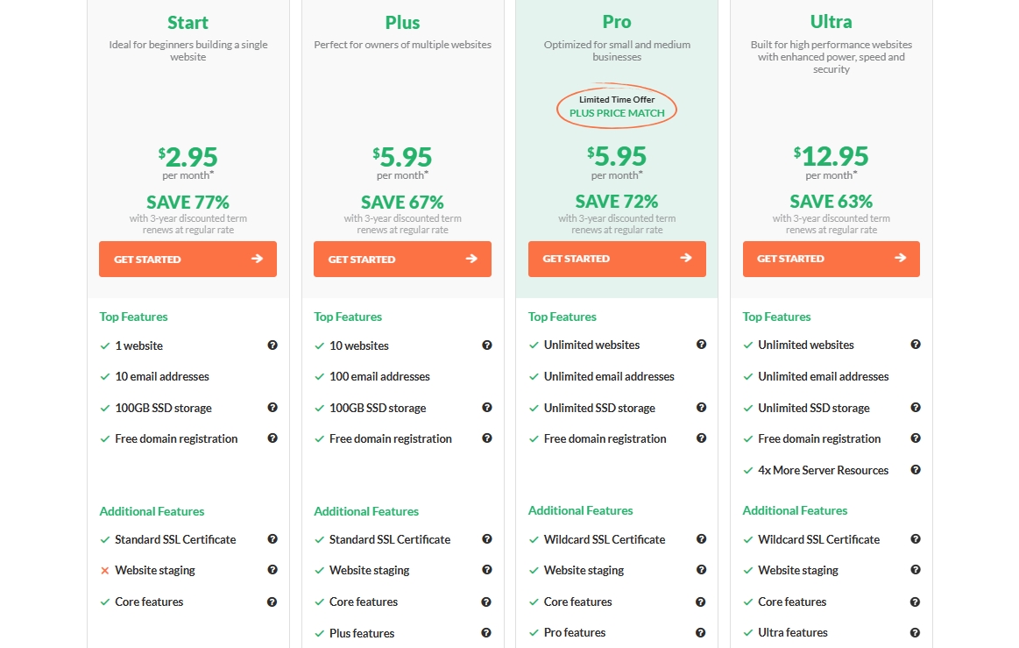
Task: Select Get Started on the Pro plan
Action: point(617,259)
